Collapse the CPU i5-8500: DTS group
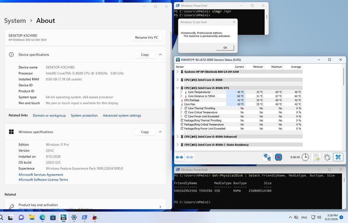The width and height of the screenshot is (348, 223). click(x=177, y=88)
